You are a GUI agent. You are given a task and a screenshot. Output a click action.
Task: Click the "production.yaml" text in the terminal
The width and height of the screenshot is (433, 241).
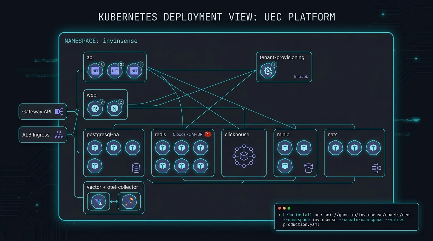[x=301, y=225]
